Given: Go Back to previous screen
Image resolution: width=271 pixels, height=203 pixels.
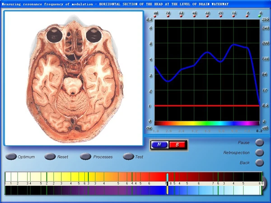Looking at the screenshot, I should (259, 162).
